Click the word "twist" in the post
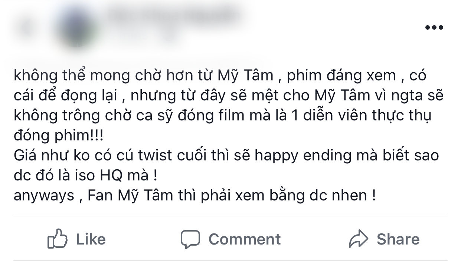The image size is (461, 266). tap(157, 156)
